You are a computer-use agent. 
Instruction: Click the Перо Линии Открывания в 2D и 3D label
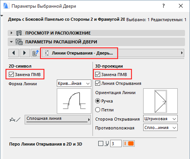[46, 144]
